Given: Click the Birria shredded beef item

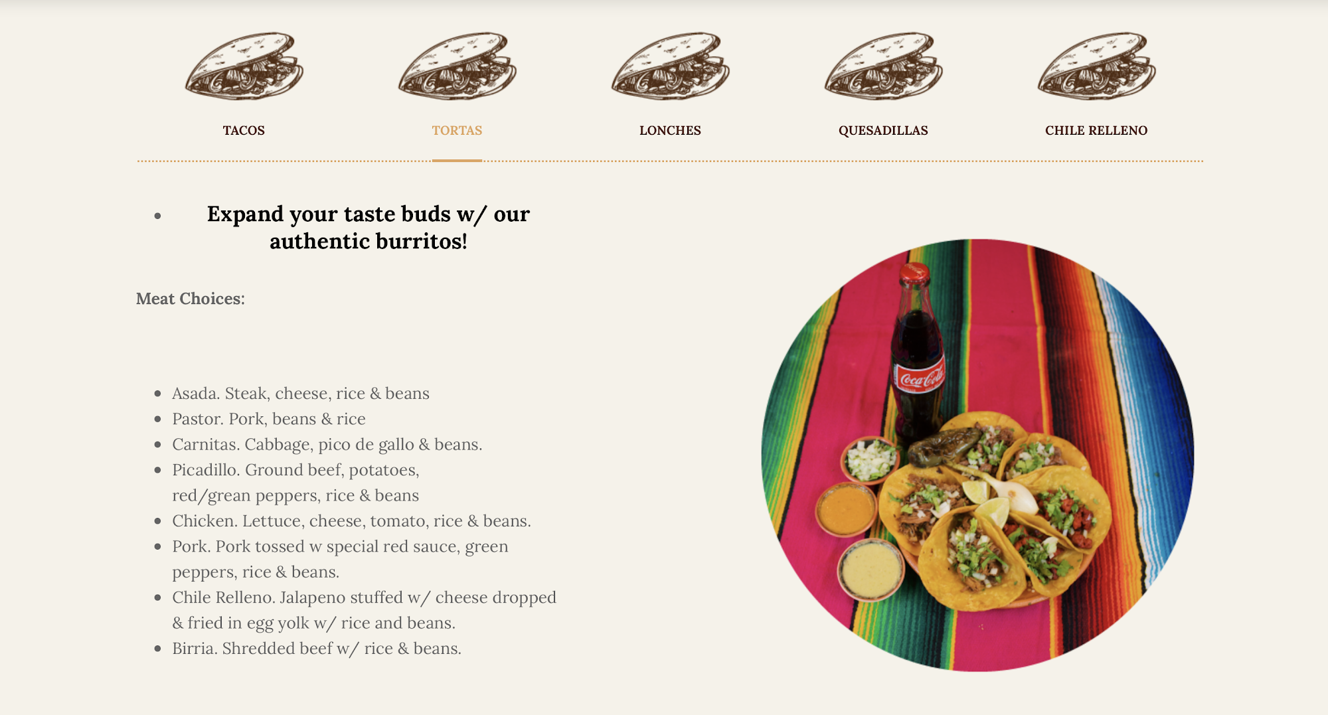Looking at the screenshot, I should 317,649.
